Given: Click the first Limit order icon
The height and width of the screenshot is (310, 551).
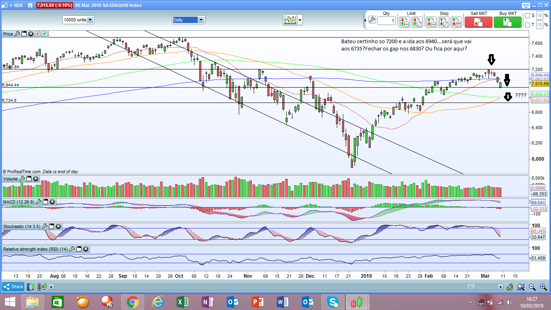Looking at the screenshot, I should coord(405,22).
